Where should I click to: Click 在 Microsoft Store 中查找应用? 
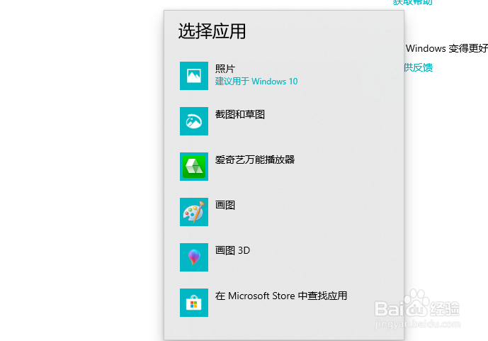(x=281, y=296)
